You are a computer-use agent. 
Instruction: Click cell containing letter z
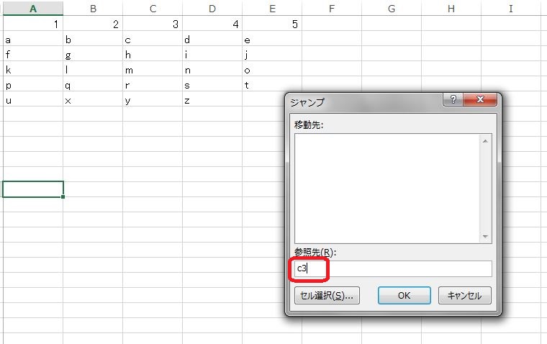212,100
